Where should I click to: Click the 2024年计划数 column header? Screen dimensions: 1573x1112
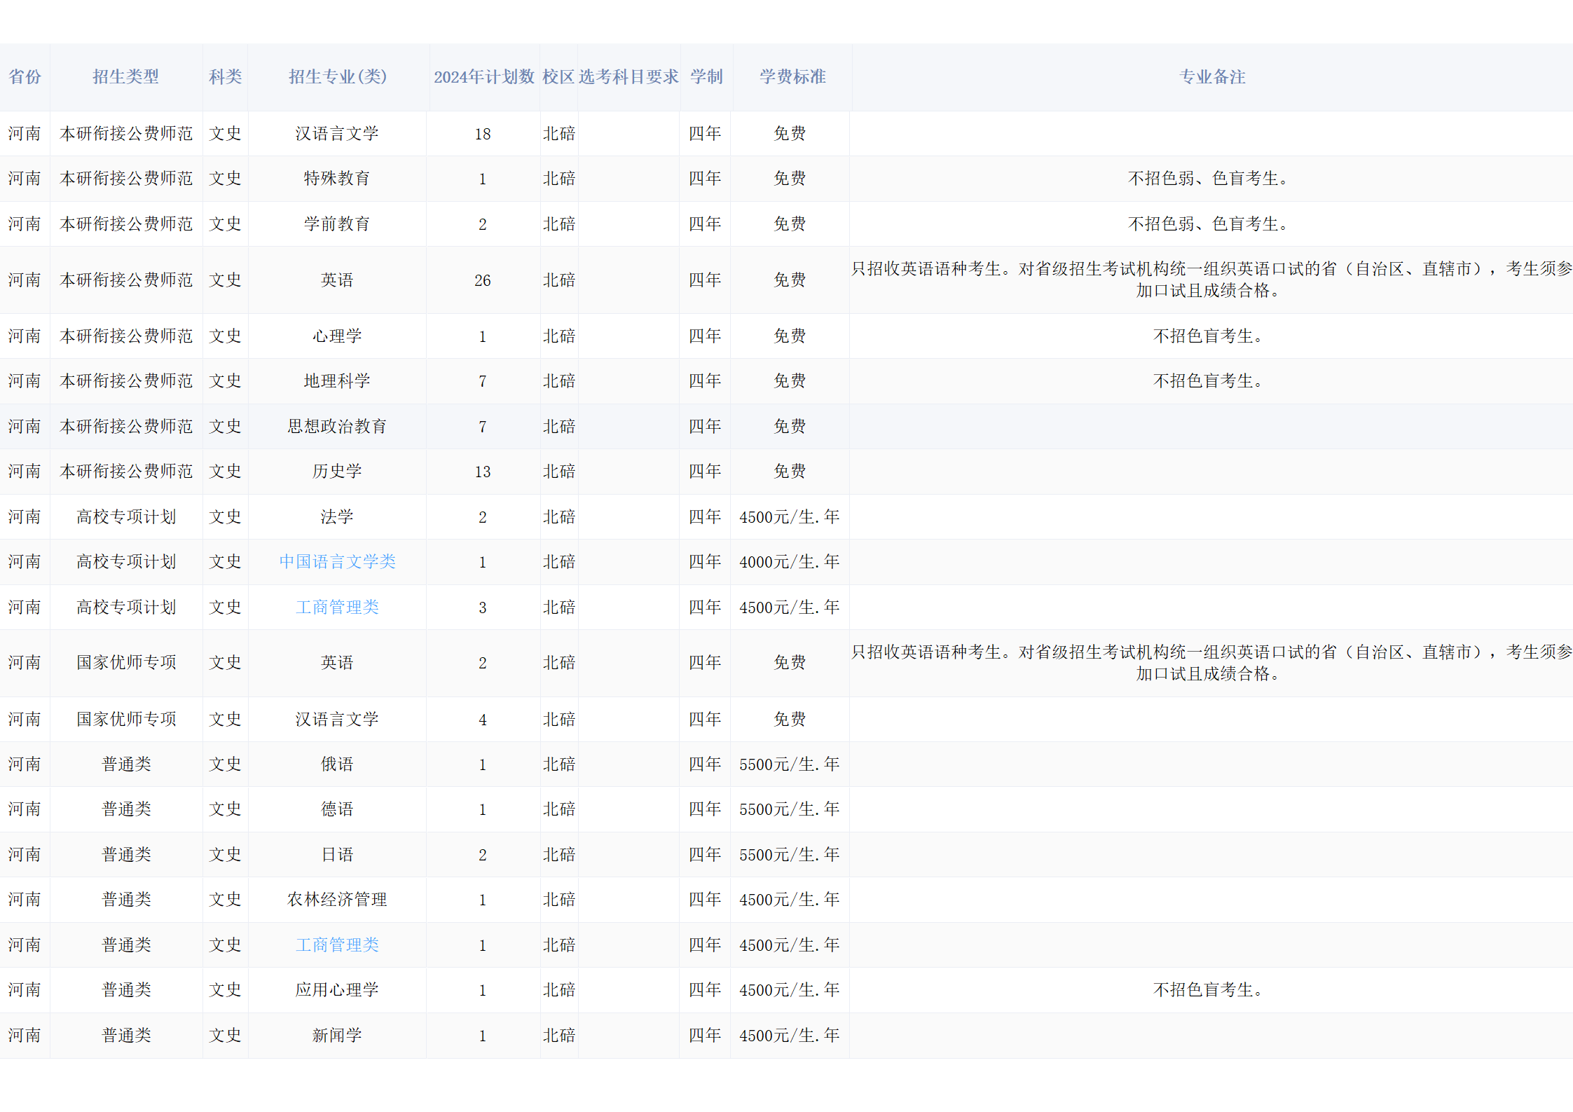pos(483,76)
